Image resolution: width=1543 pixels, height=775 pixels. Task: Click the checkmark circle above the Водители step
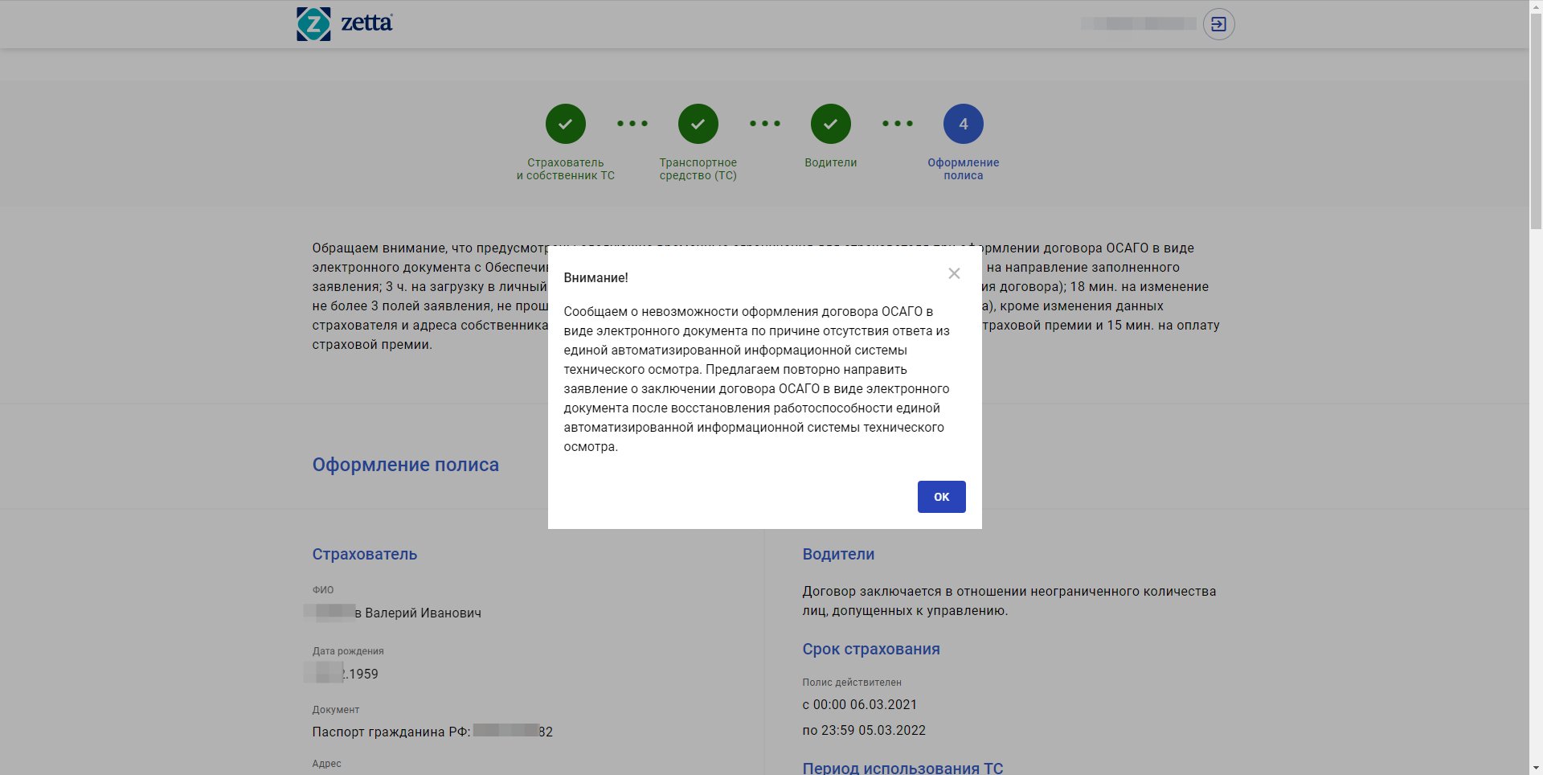click(x=830, y=124)
